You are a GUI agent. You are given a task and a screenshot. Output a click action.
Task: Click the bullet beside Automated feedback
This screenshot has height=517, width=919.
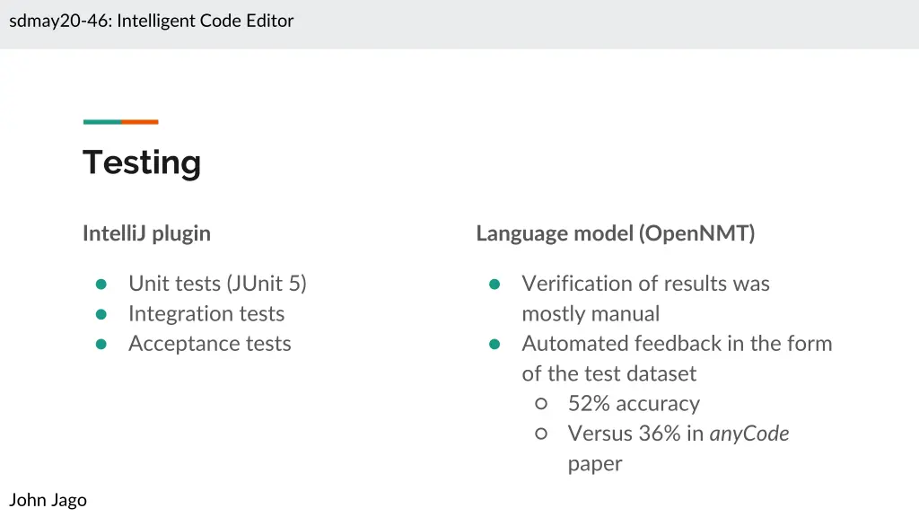pos(495,344)
